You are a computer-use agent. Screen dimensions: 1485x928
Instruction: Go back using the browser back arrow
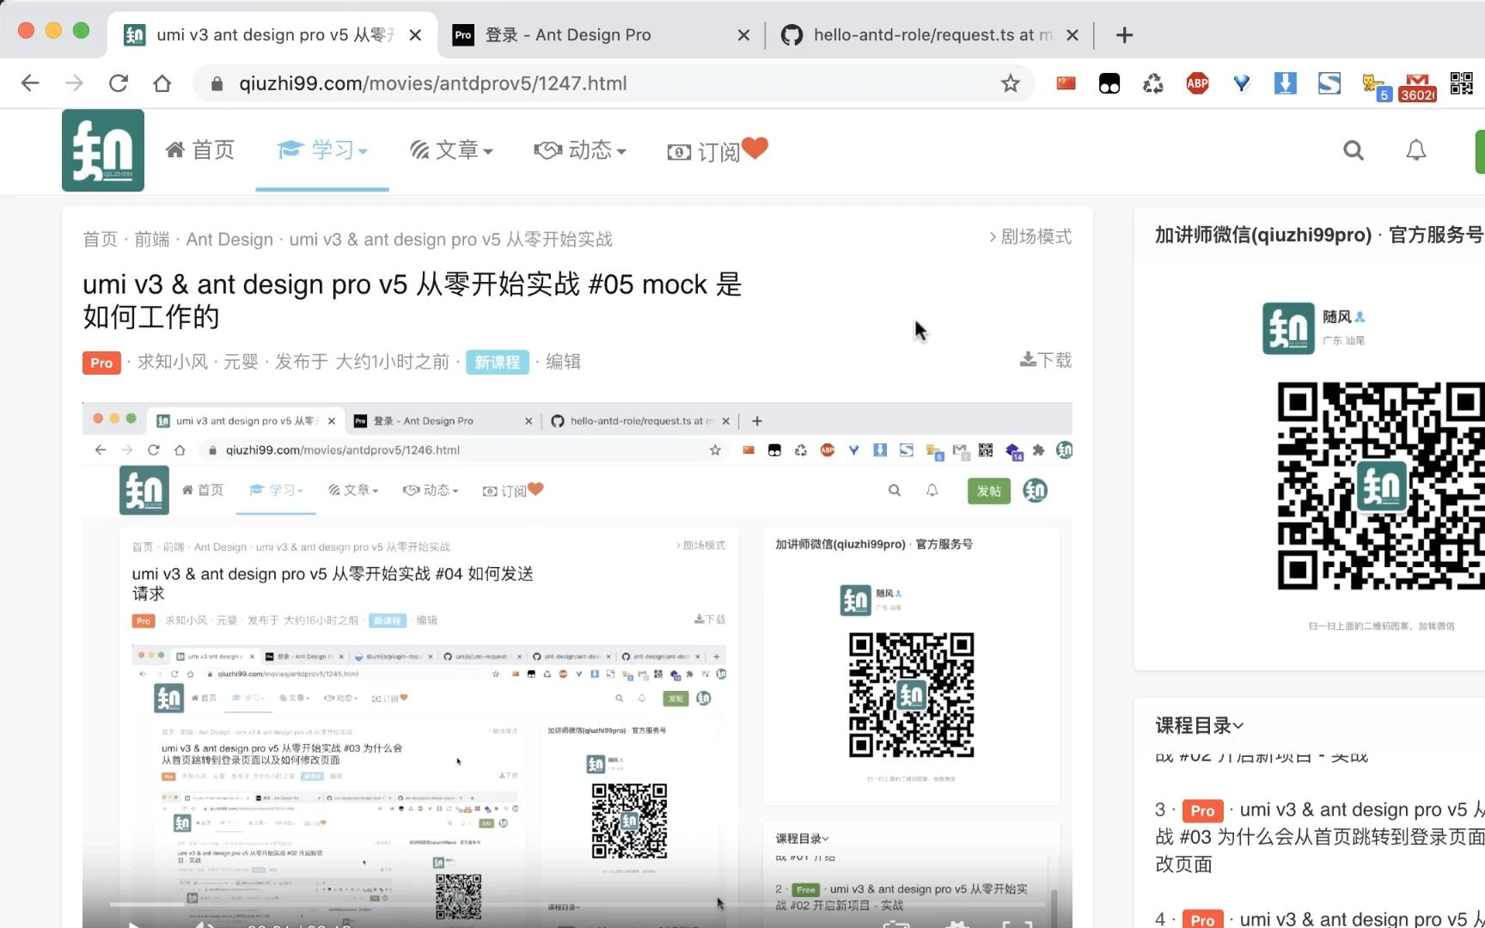coord(30,83)
